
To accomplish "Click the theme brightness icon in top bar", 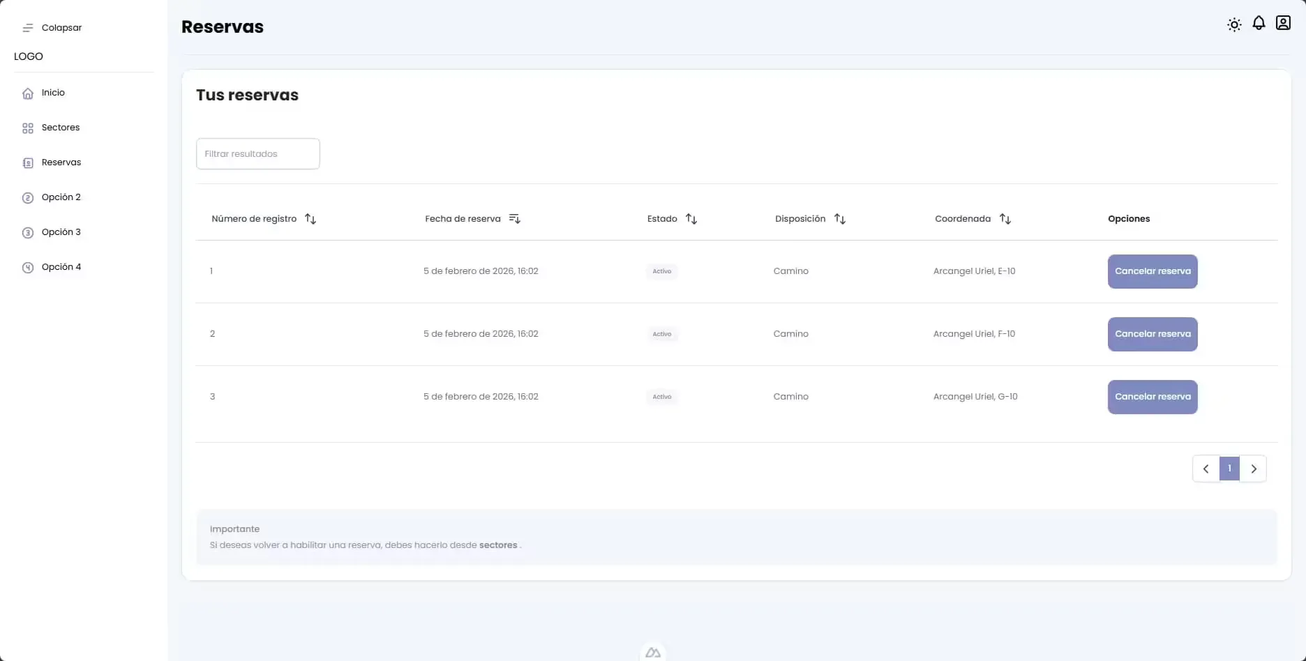I will click(x=1234, y=24).
